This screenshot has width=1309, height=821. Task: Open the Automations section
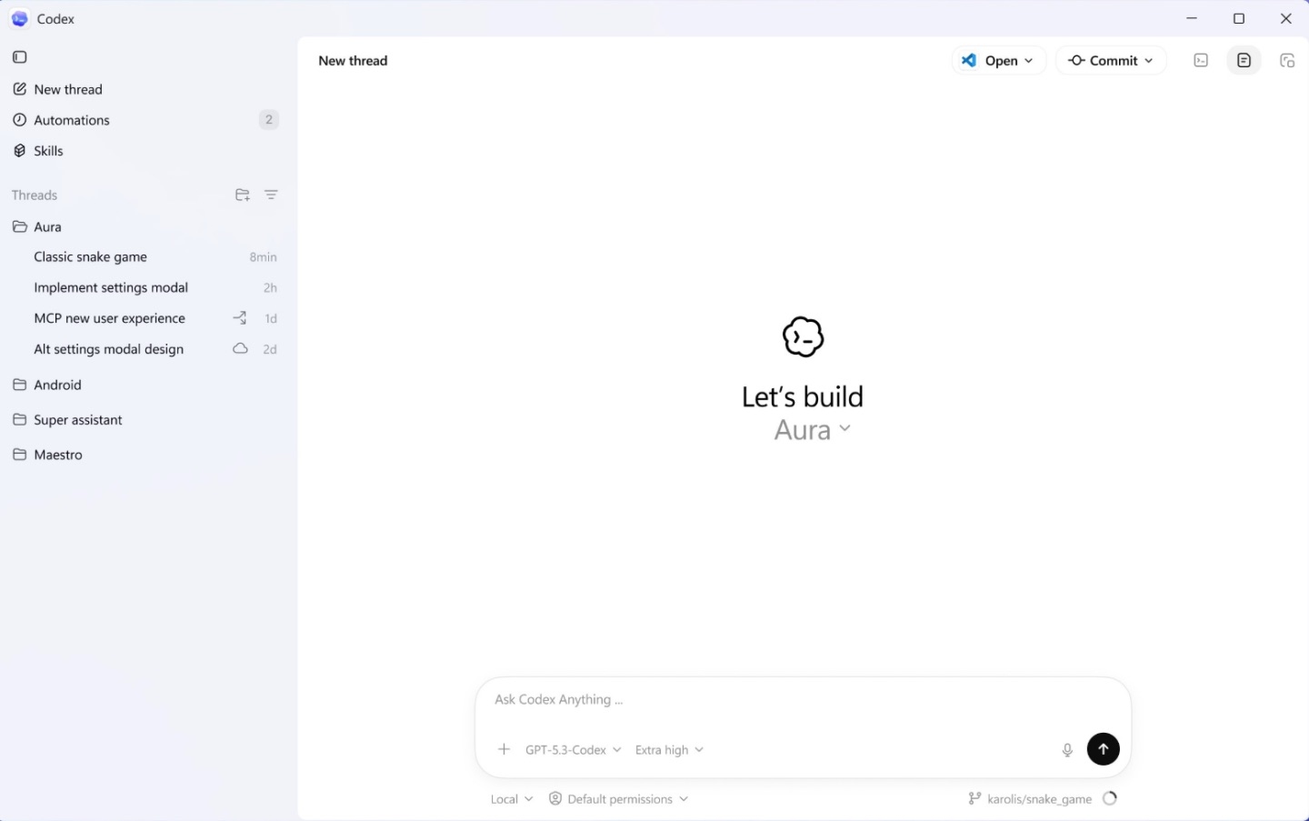click(x=72, y=119)
